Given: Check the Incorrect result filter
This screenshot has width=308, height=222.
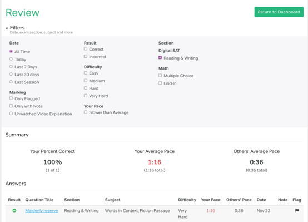Looking at the screenshot, I should (x=86, y=56).
